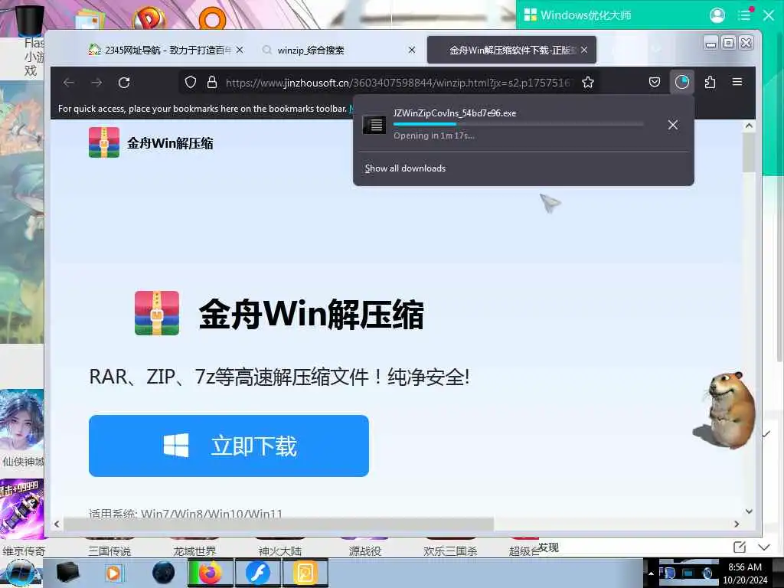Open the tracking protection shield icon
This screenshot has width=784, height=588.
(x=191, y=82)
